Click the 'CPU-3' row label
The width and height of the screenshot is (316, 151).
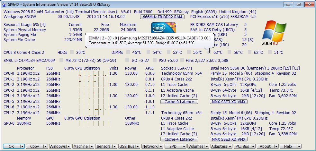[x=9, y=90]
